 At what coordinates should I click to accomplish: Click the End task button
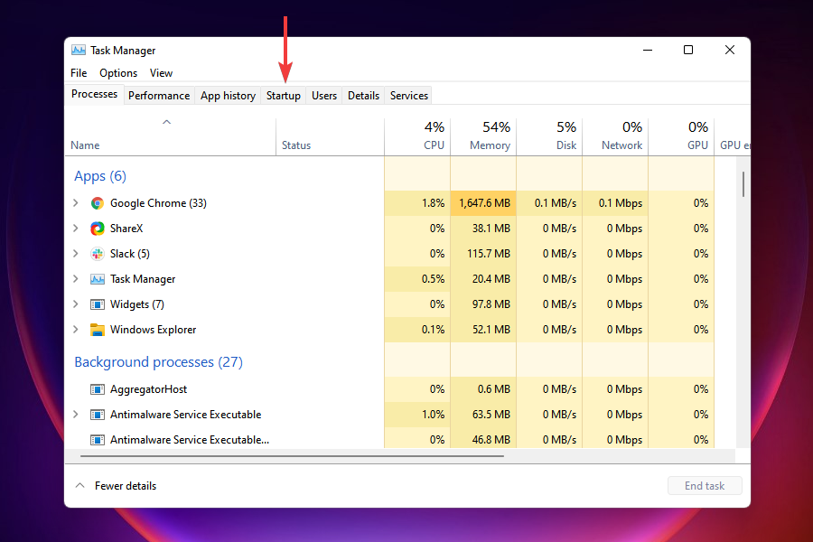pyautogui.click(x=705, y=486)
